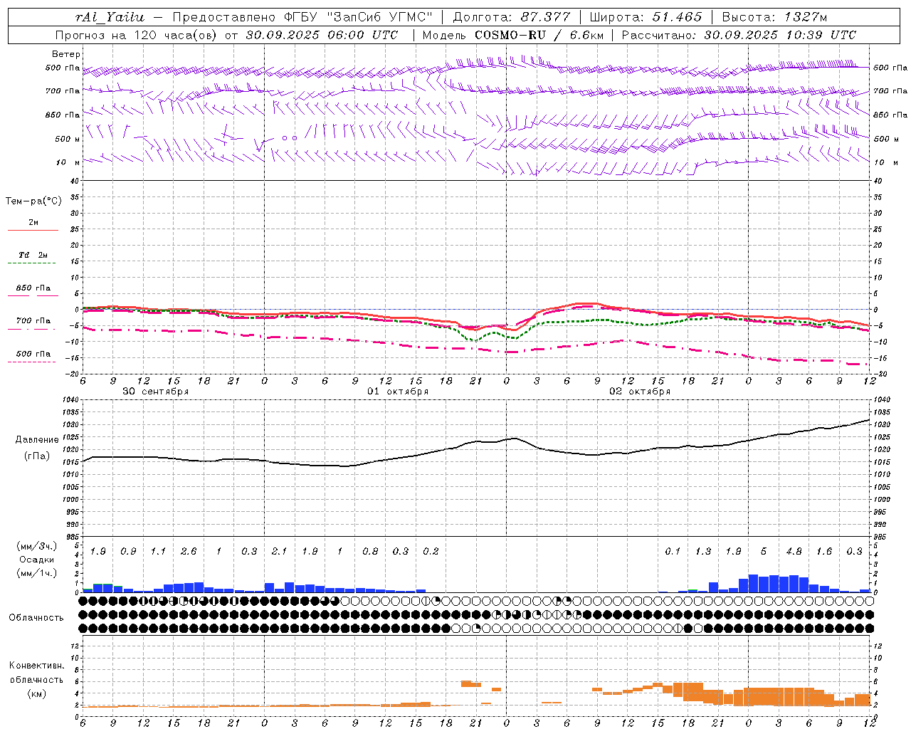Click the line sample under 2м temperature legend

point(32,231)
